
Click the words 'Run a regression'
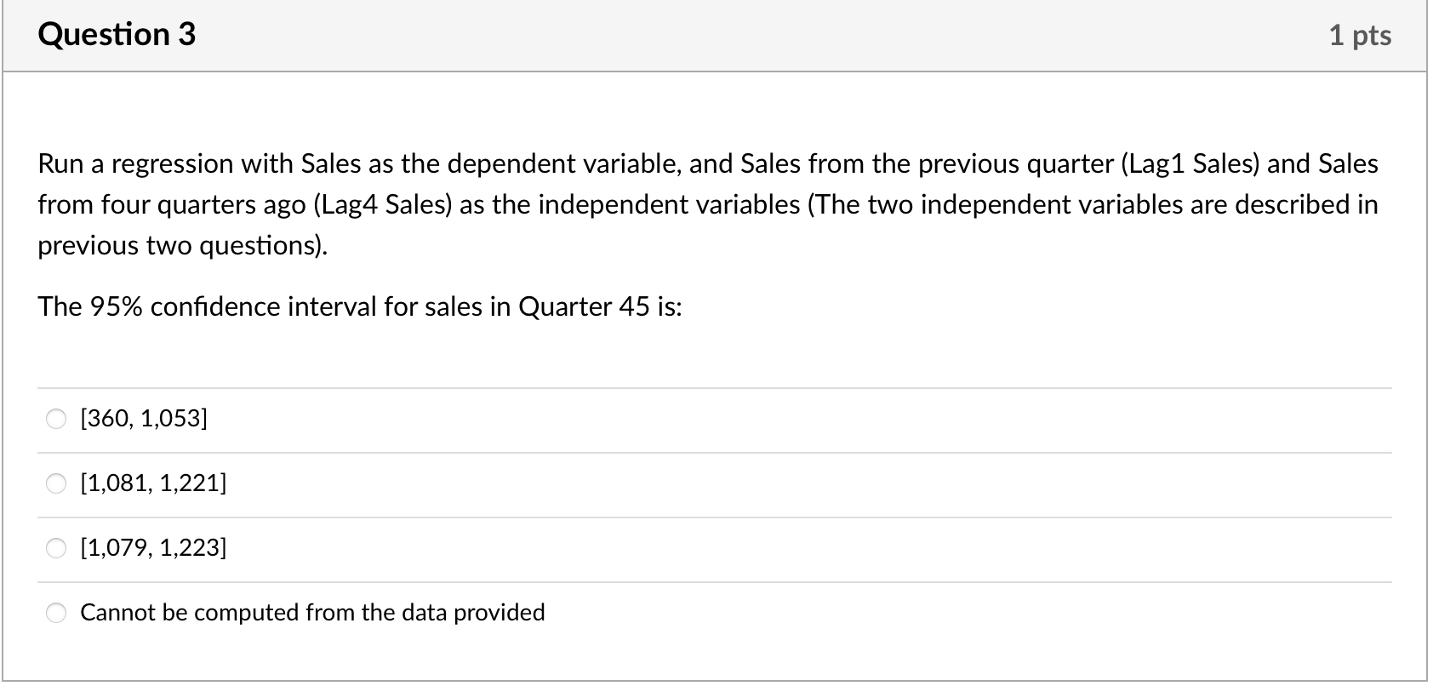click(x=135, y=163)
